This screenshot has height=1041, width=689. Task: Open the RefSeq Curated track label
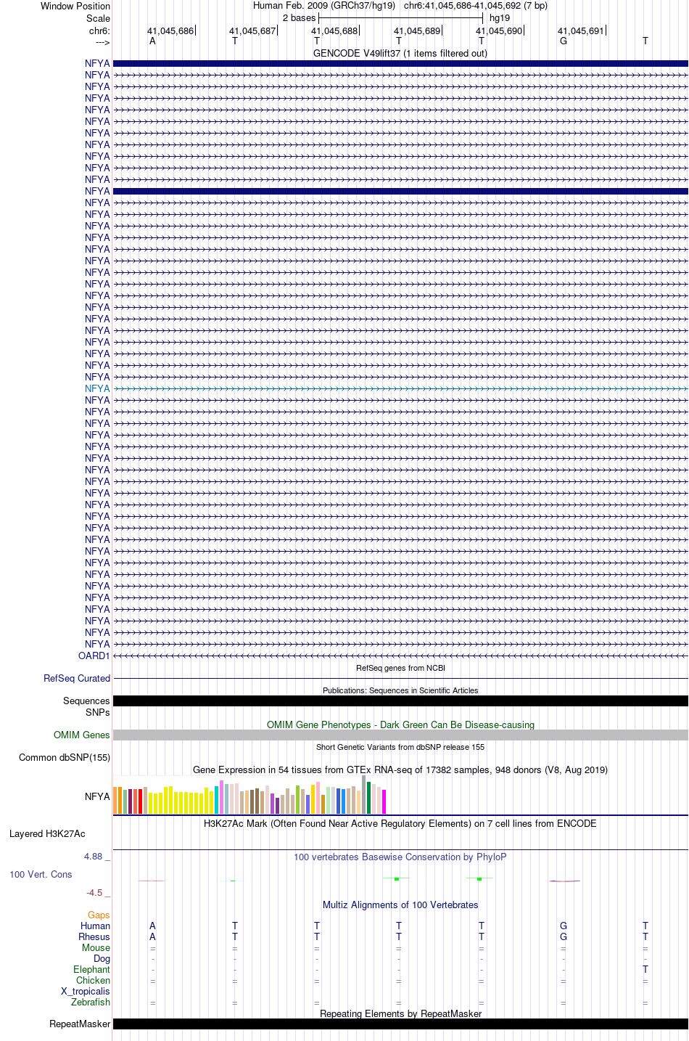coord(77,678)
